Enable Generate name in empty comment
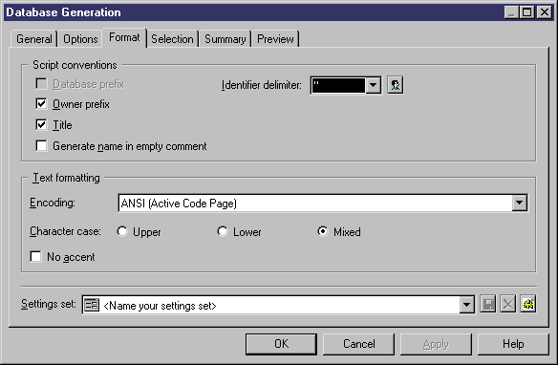This screenshot has width=558, height=365. (x=41, y=146)
